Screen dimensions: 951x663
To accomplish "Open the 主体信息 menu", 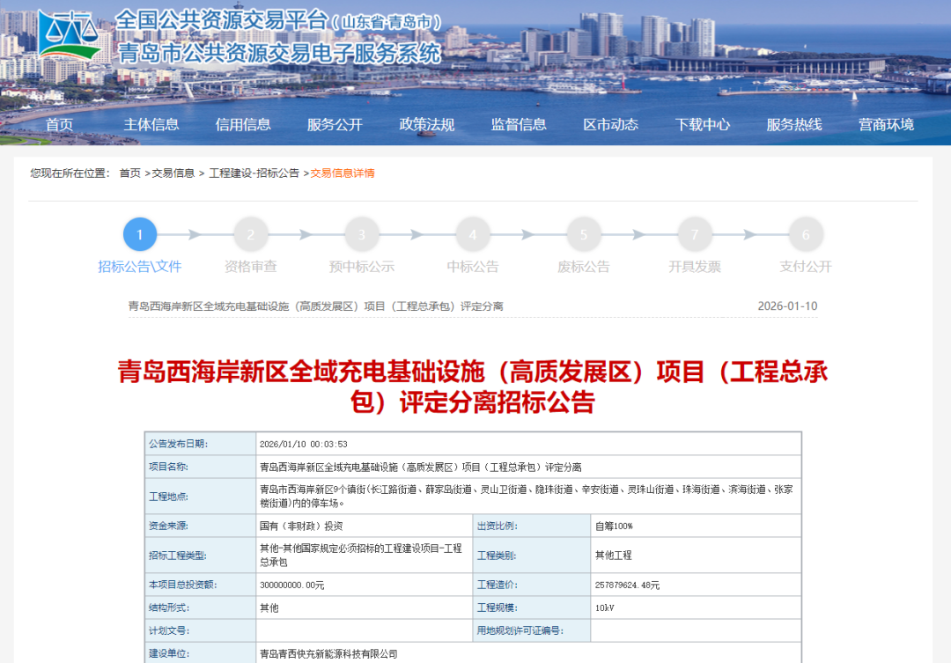I will [151, 125].
